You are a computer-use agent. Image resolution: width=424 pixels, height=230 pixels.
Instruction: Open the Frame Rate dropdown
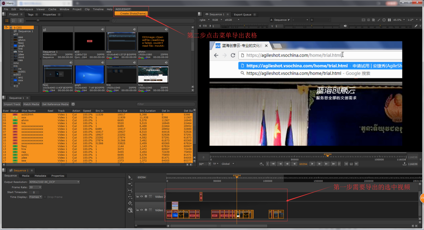point(35,187)
